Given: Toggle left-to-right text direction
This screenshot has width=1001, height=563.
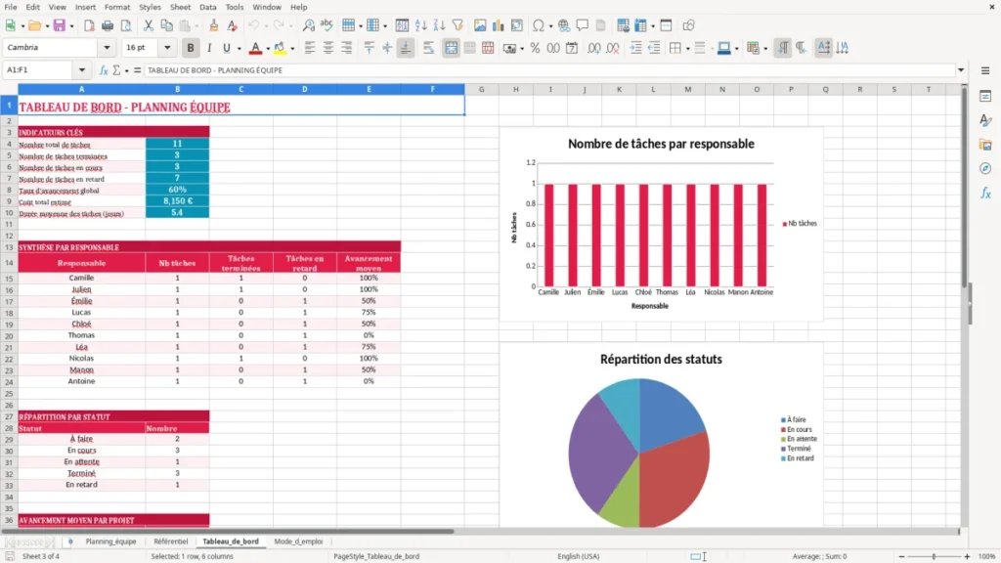Looking at the screenshot, I should pos(783,48).
